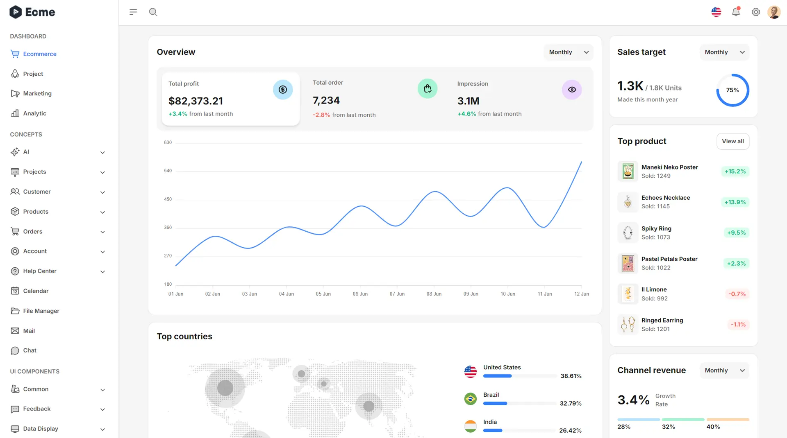Screen dimensions: 787x438
Task: Expand the Help Center section
Action: pyautogui.click(x=39, y=271)
